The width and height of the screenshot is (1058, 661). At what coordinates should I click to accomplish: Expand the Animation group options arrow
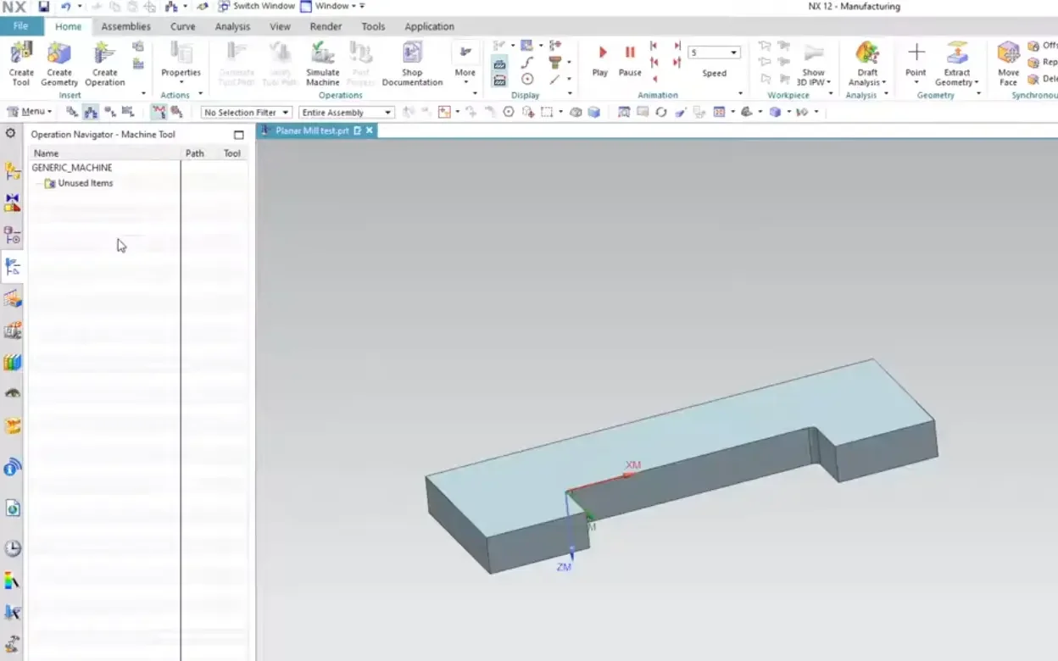(x=740, y=94)
